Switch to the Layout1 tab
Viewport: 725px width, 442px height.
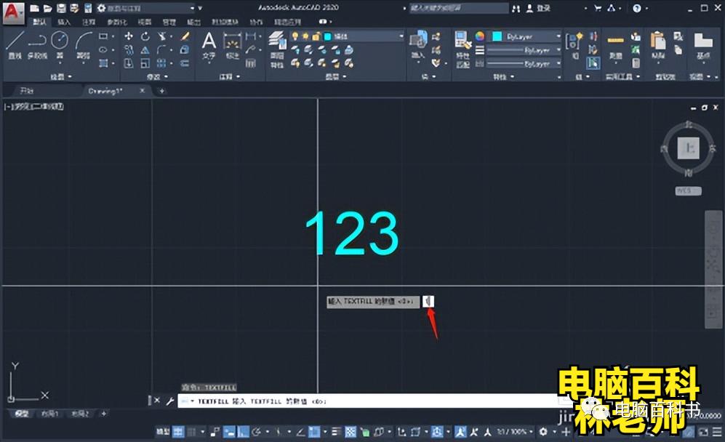pos(49,414)
